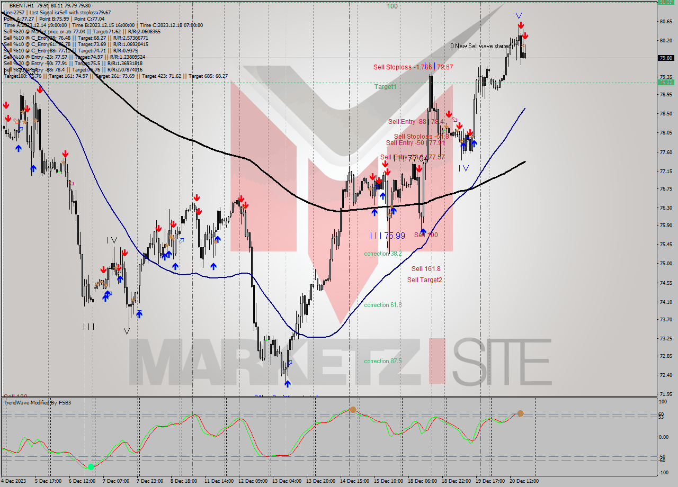
Task: Click the blue up arrow at the 13 Dec chart low
Action: click(x=287, y=384)
